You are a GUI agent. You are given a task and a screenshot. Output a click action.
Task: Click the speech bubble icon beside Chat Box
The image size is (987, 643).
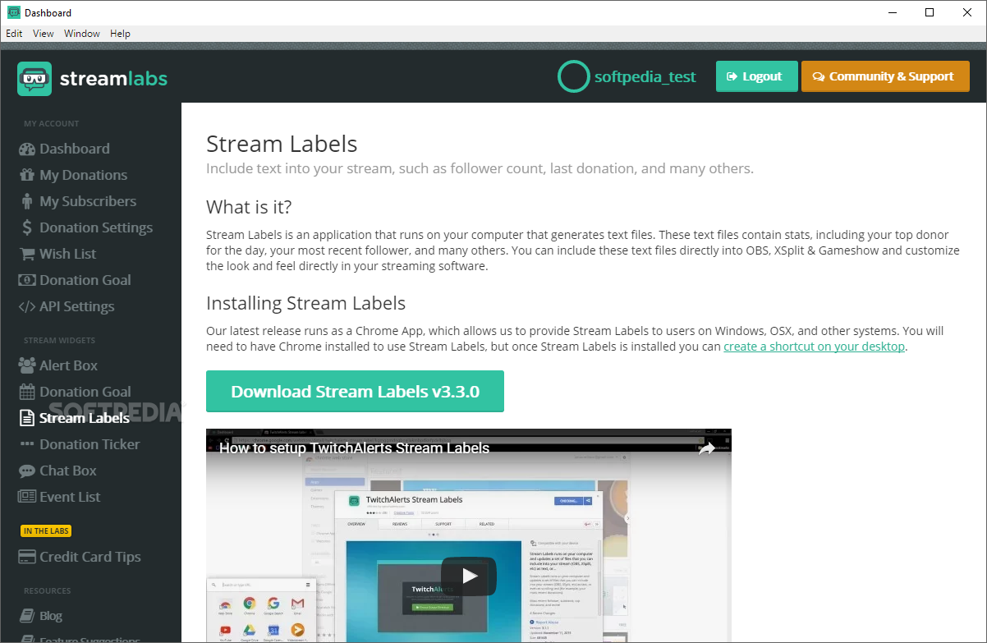[26, 471]
